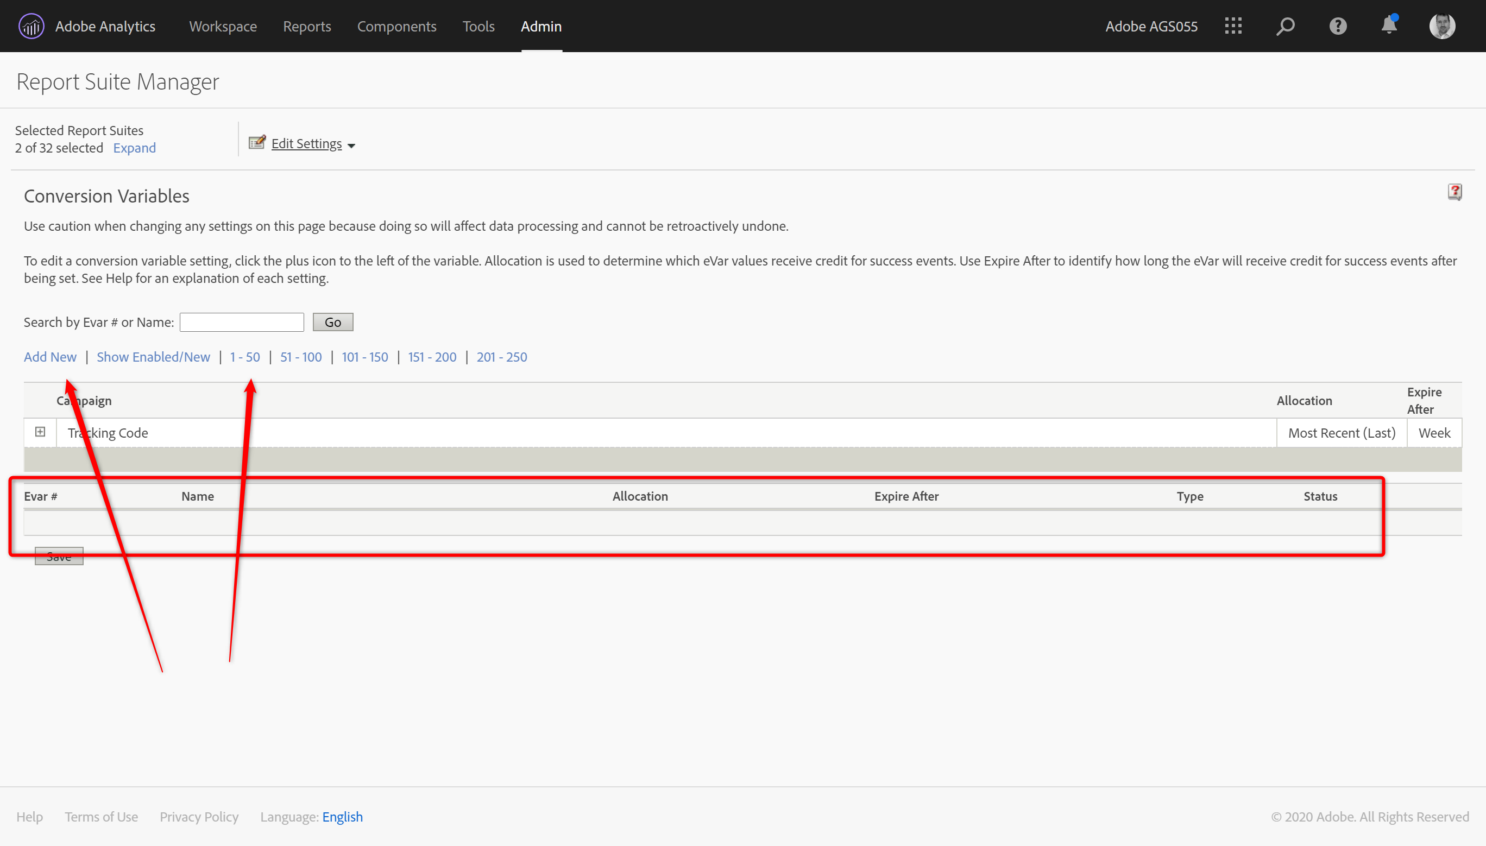
Task: Click the search magnifier icon
Action: click(1285, 26)
